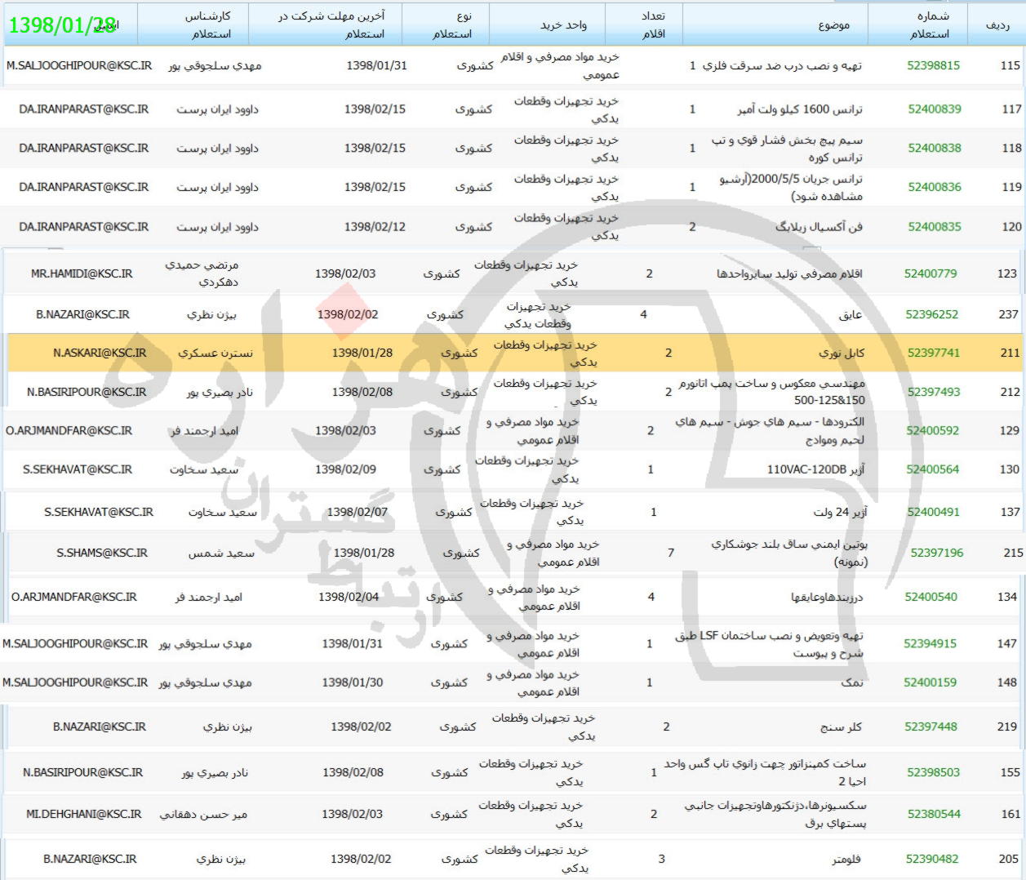1026x880 pixels.
Task: Sort by the تعداد اقلام column header
Action: 653,25
